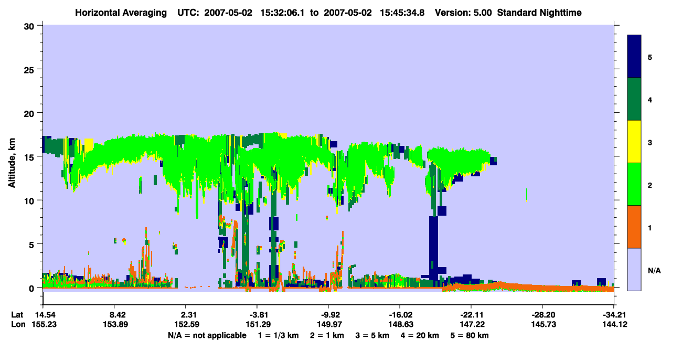Image resolution: width=682 pixels, height=350 pixels.
Task: Click latitude value -34.21
Action: 614,315
